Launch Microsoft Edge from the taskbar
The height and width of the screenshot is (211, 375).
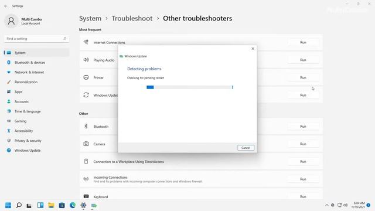(73, 205)
